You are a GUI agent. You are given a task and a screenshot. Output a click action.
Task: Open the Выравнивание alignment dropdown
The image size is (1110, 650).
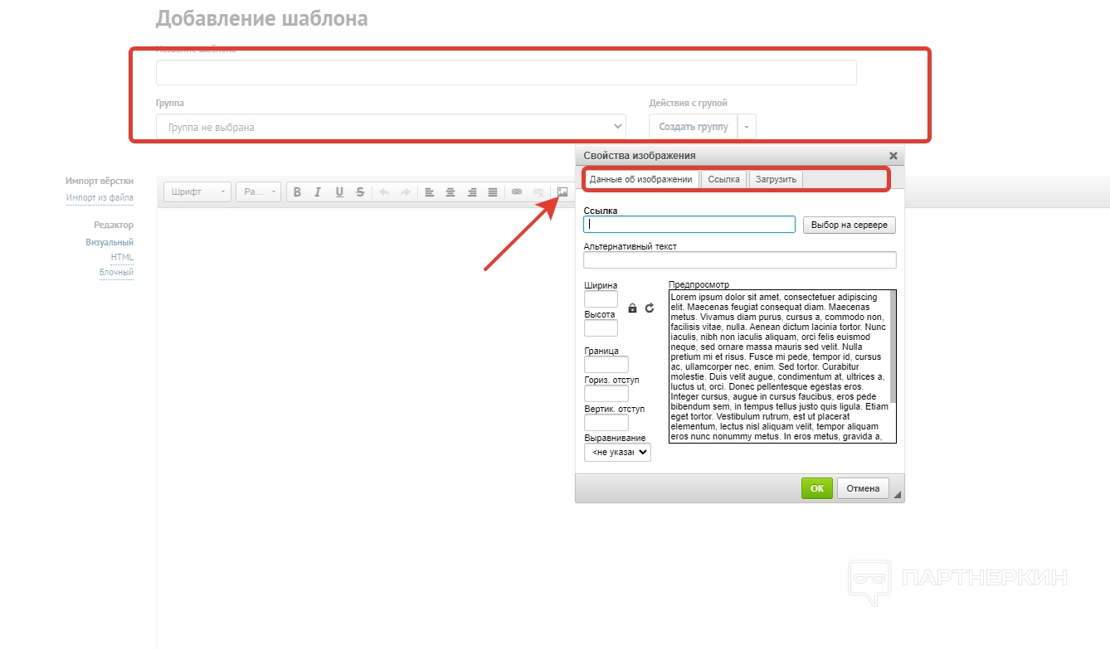[618, 452]
